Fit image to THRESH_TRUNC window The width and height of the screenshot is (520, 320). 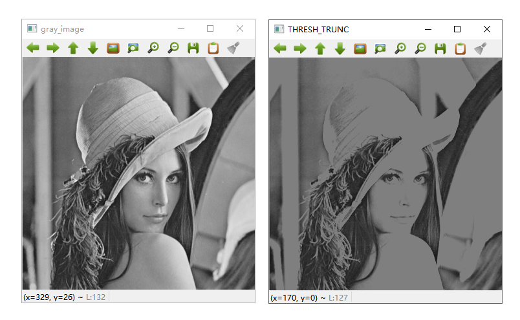(x=380, y=48)
